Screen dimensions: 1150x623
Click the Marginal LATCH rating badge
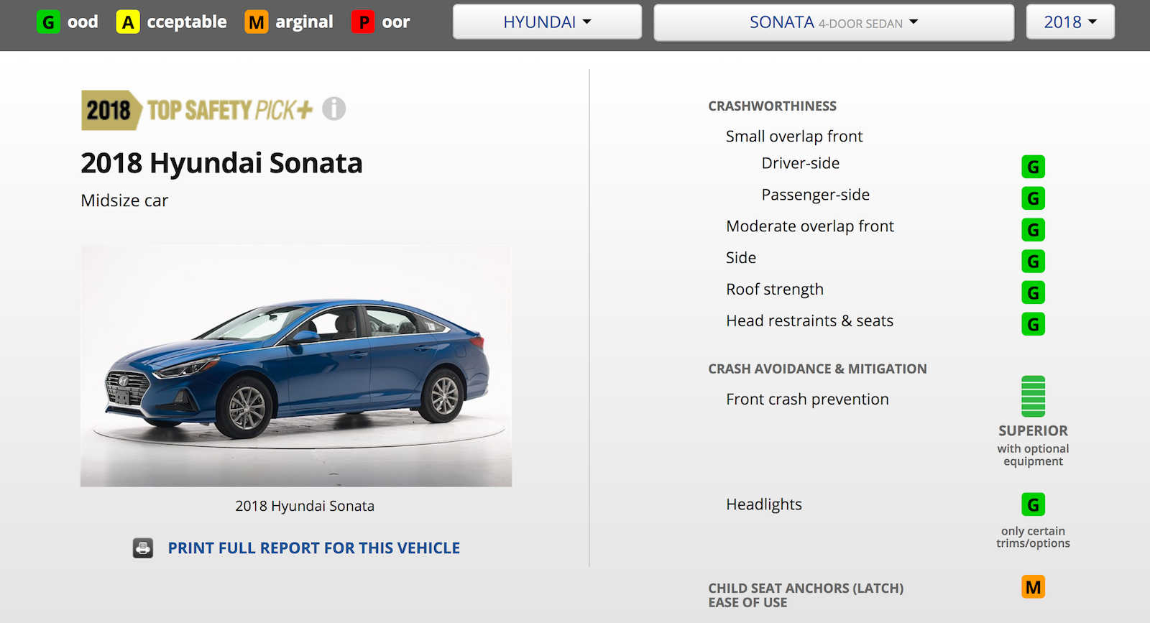[1033, 587]
